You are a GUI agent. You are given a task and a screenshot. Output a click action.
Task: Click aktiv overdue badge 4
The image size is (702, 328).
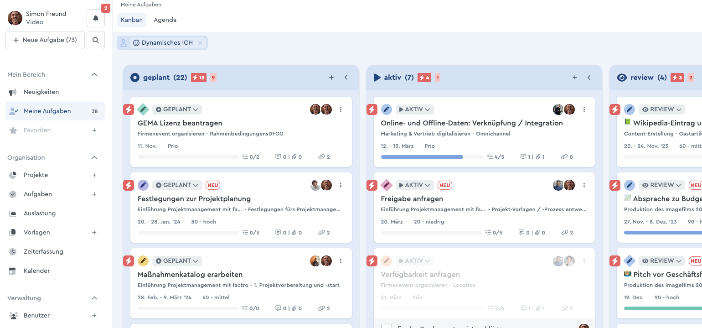click(424, 78)
